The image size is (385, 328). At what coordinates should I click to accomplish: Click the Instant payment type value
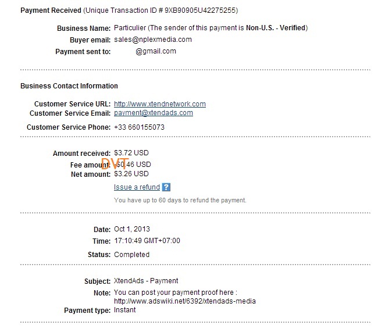(x=124, y=310)
